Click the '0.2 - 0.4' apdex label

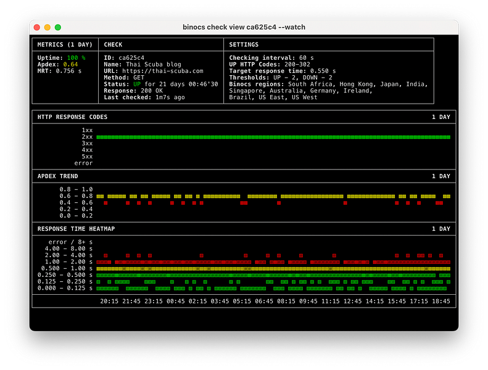(x=76, y=209)
